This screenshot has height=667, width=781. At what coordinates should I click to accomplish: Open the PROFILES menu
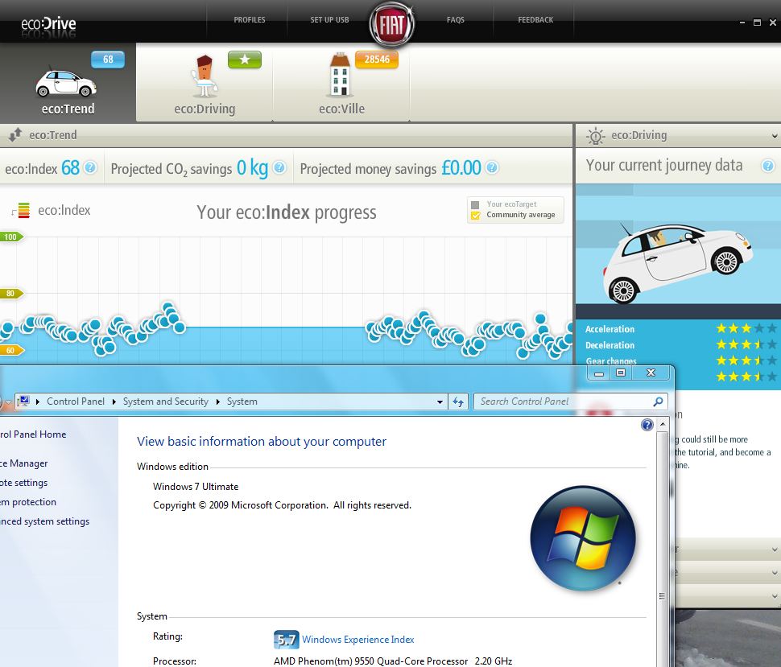pyautogui.click(x=249, y=20)
